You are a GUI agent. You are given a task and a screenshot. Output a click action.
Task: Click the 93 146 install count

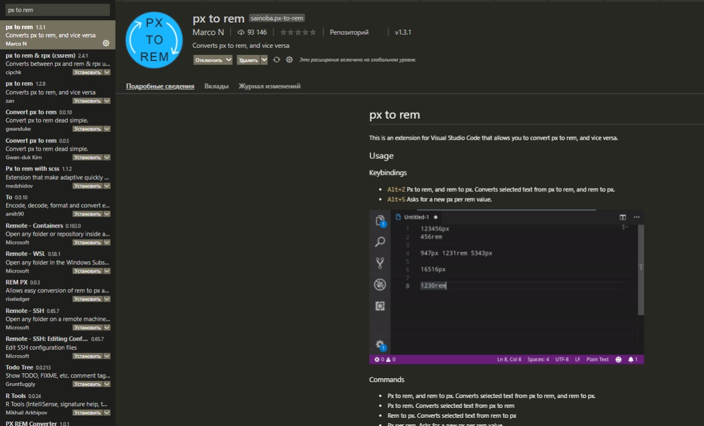click(257, 32)
